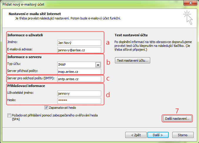The width and height of the screenshot is (199, 143).
Task: Open Další nastavení settings
Action: click(177, 119)
